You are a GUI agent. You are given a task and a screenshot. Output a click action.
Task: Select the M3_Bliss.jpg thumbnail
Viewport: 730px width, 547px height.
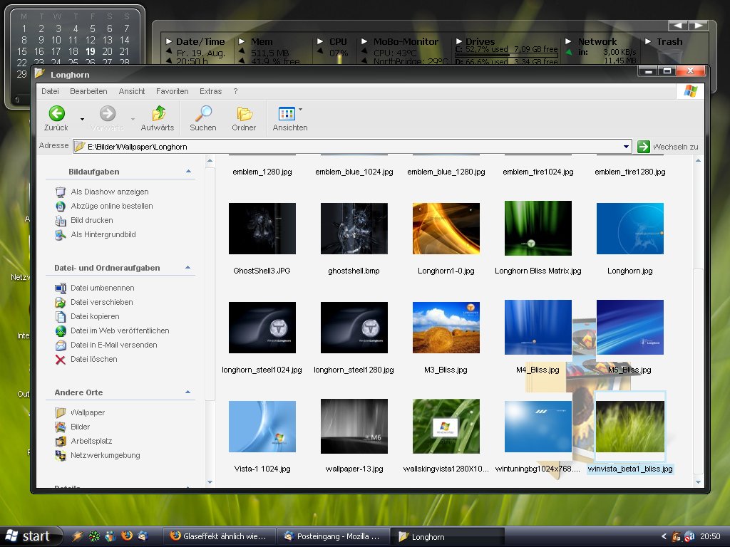[x=446, y=328]
